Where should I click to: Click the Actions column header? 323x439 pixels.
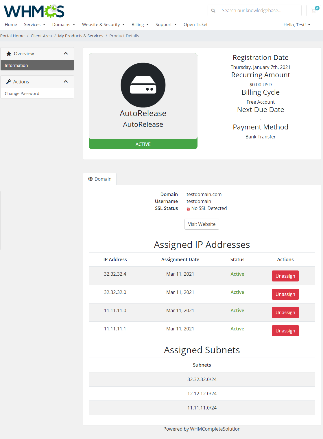(x=285, y=259)
